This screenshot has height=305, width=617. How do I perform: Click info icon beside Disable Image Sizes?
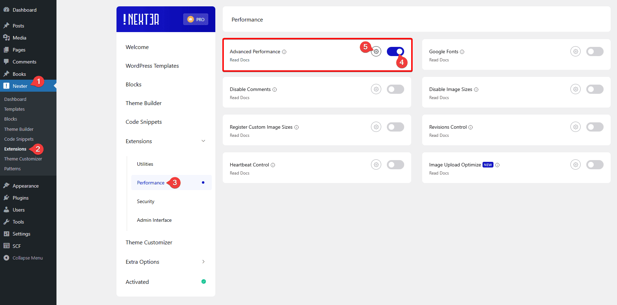476,90
